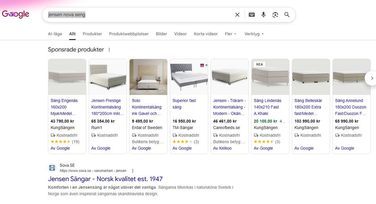376x204 pixels.
Task: Open Jensen Träram Kontinentalsäng product link
Action: click(x=229, y=107)
